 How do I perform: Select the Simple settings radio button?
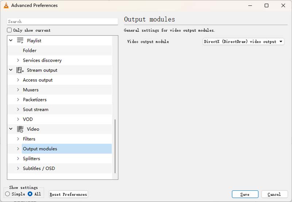click(7, 194)
